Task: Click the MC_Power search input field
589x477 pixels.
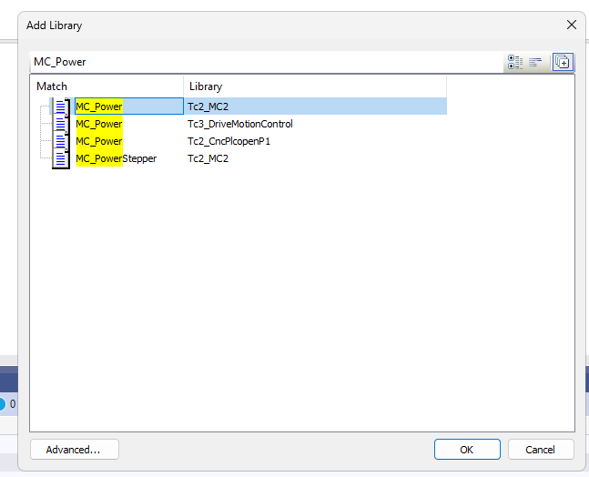Action: pos(267,62)
